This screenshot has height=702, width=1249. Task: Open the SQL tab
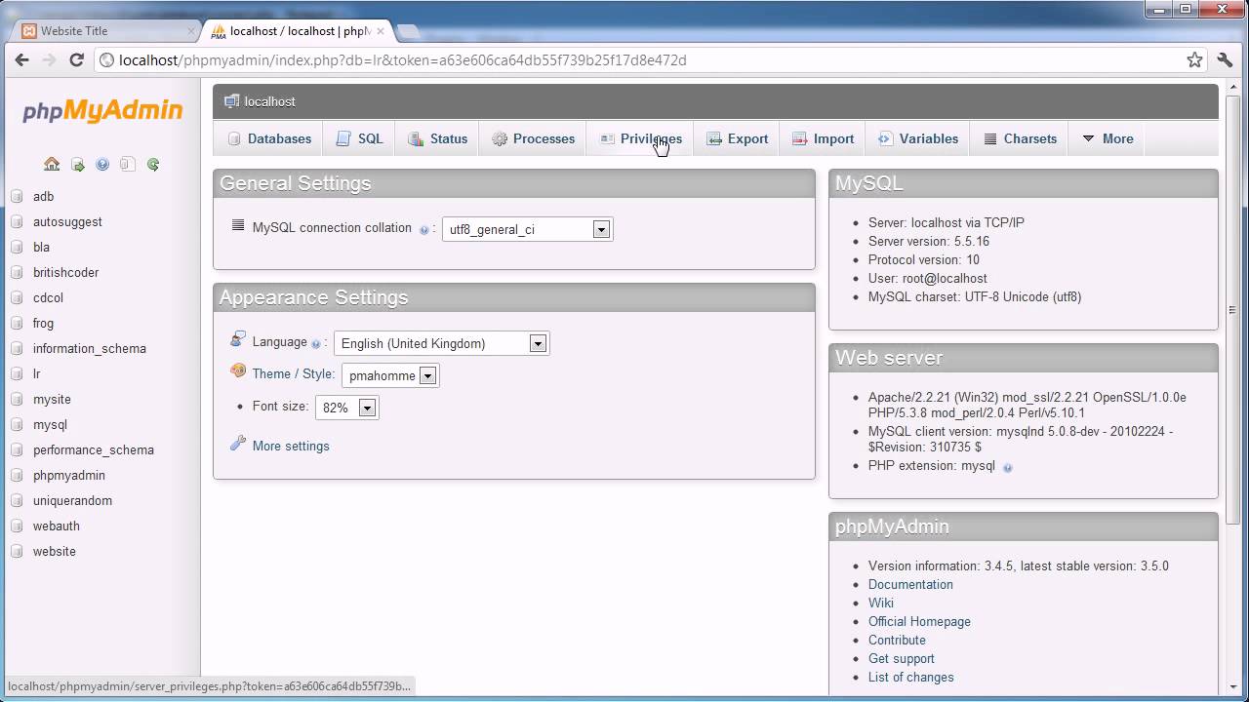[x=359, y=138]
